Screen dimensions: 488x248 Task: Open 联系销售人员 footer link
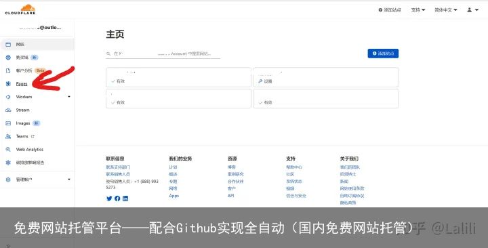pyautogui.click(x=118, y=174)
